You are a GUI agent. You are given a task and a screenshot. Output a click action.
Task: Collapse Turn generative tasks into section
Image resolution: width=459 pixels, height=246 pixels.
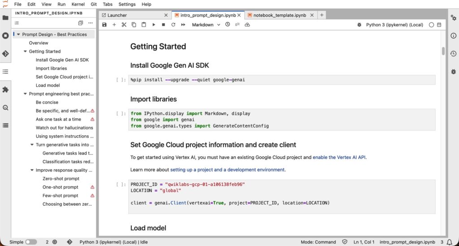(32, 144)
